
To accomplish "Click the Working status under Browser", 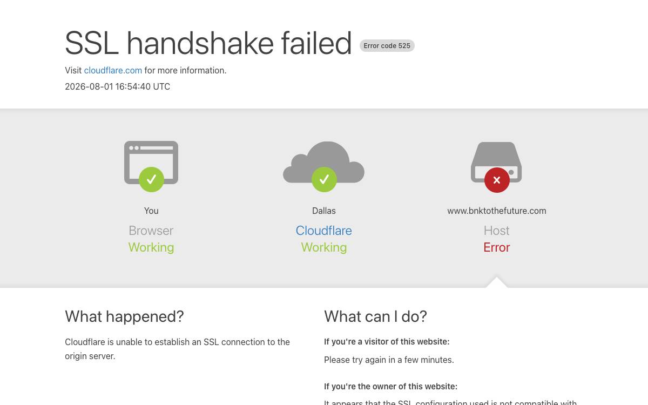I will click(151, 247).
